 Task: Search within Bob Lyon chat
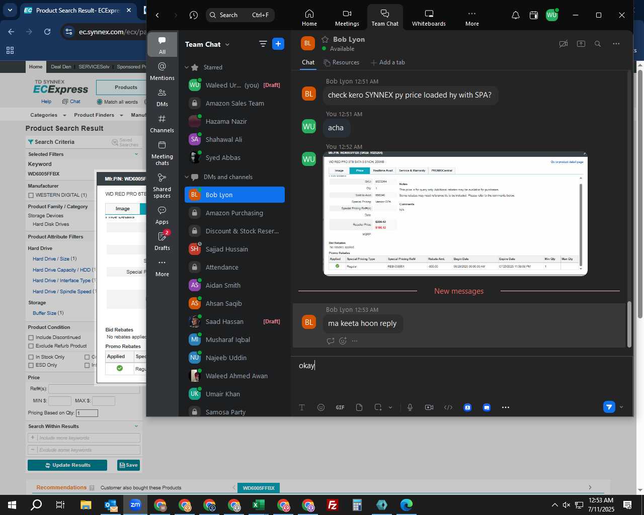click(598, 44)
